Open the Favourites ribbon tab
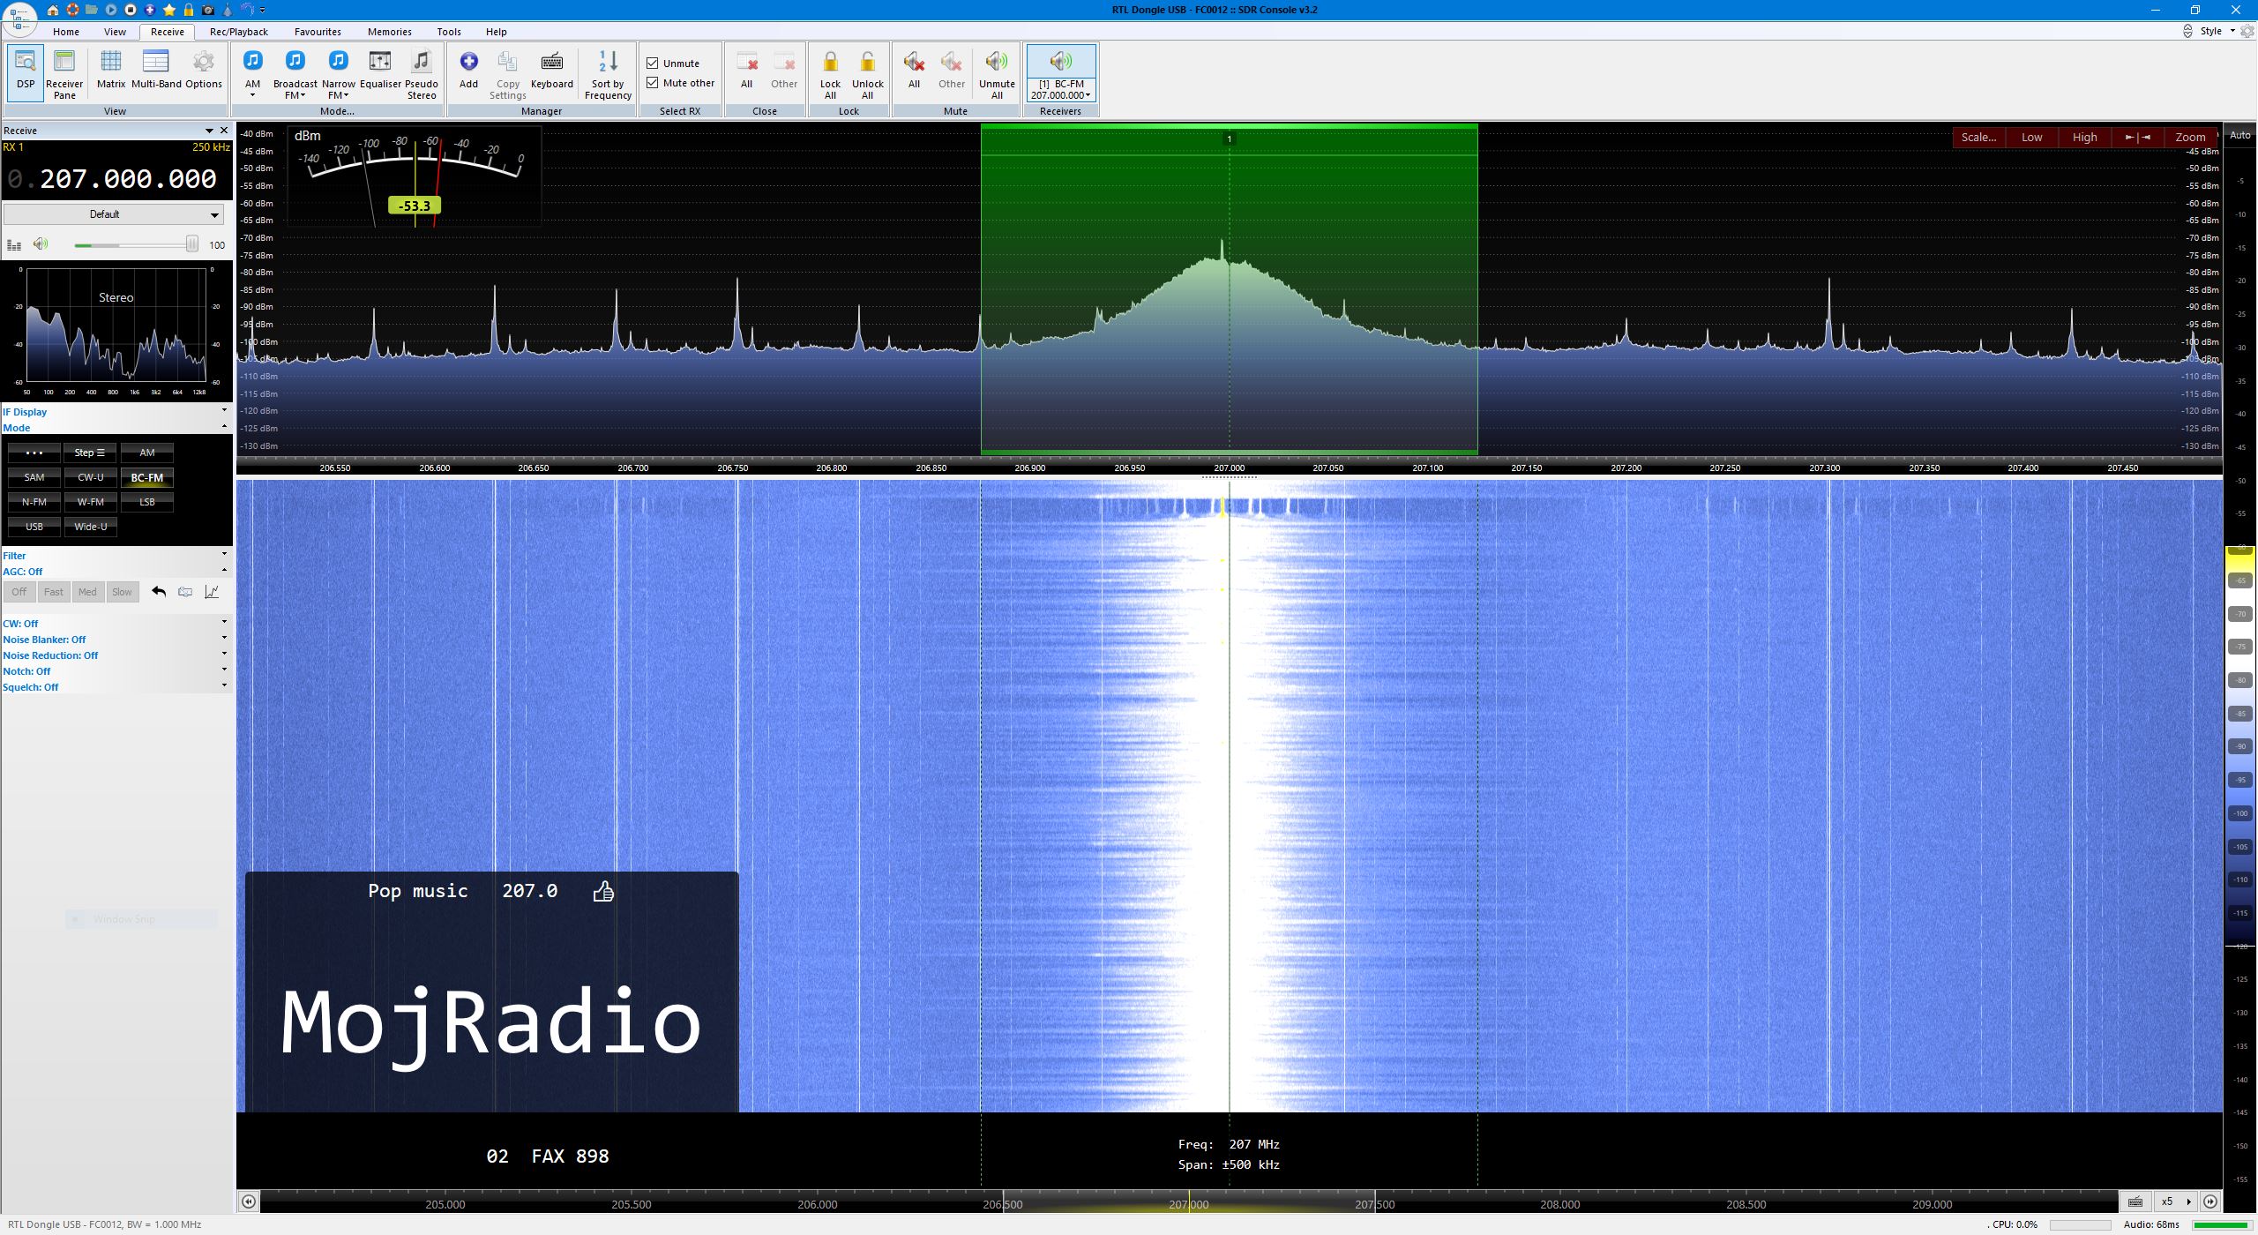 (x=318, y=32)
